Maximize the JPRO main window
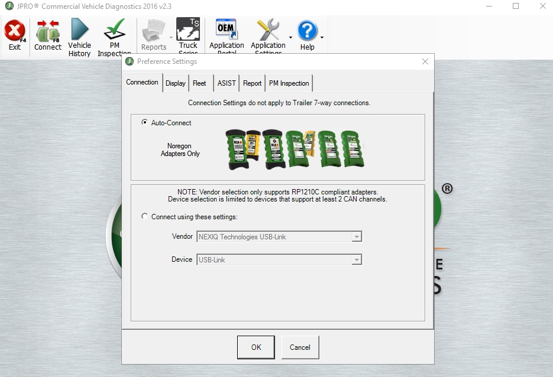553x377 pixels. [516, 6]
